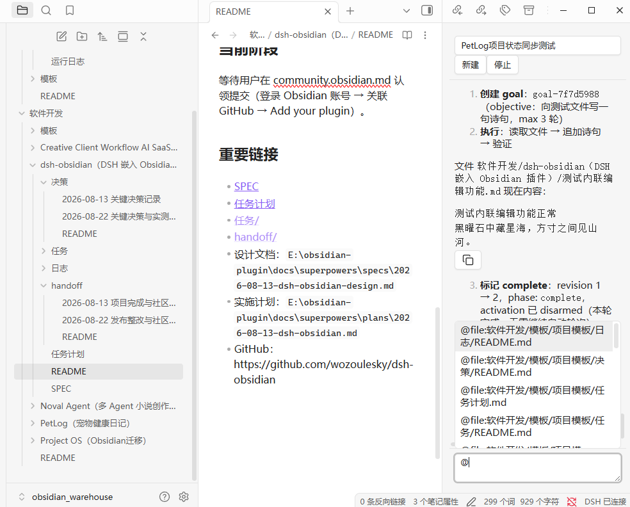Click the sync off status bar icon
The width and height of the screenshot is (630, 507).
coord(572,501)
